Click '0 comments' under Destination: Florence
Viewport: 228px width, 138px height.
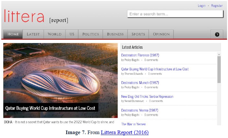coord(151,60)
